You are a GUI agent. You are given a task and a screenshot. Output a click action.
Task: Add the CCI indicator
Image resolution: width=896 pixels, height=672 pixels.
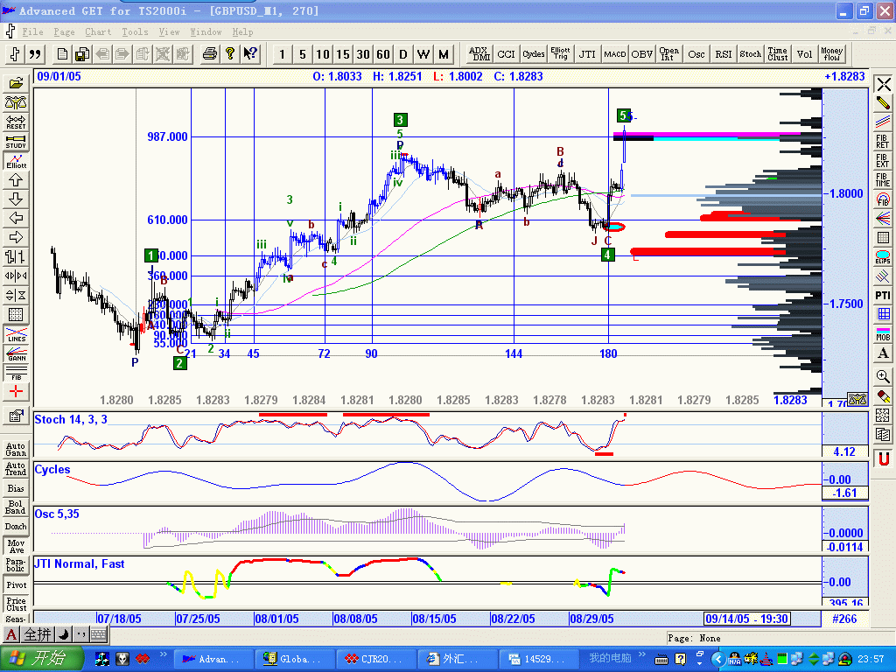pos(506,54)
